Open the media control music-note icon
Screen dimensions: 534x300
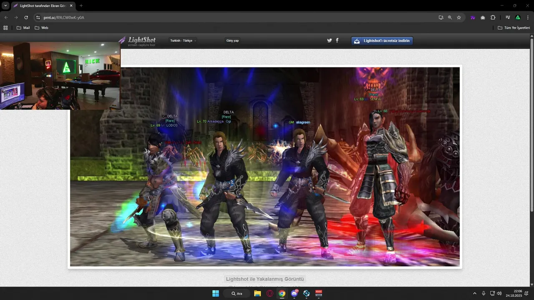[508, 17]
